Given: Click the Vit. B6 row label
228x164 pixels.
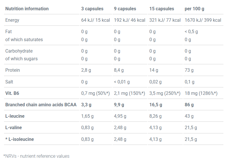Looking at the screenshot, I should (x=12, y=93).
